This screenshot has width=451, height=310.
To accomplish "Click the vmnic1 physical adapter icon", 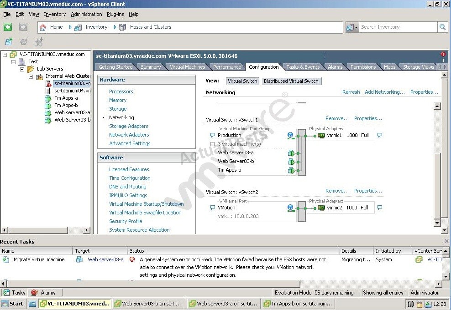I will click(321, 136).
